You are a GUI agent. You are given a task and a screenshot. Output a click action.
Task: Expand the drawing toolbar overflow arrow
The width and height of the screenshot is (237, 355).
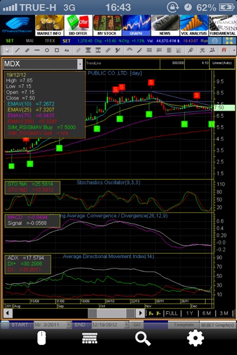click(x=234, y=50)
